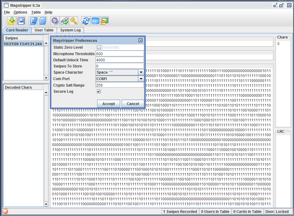Click the Secure Log label
Screen dimensions: 294x216
tap(63, 92)
